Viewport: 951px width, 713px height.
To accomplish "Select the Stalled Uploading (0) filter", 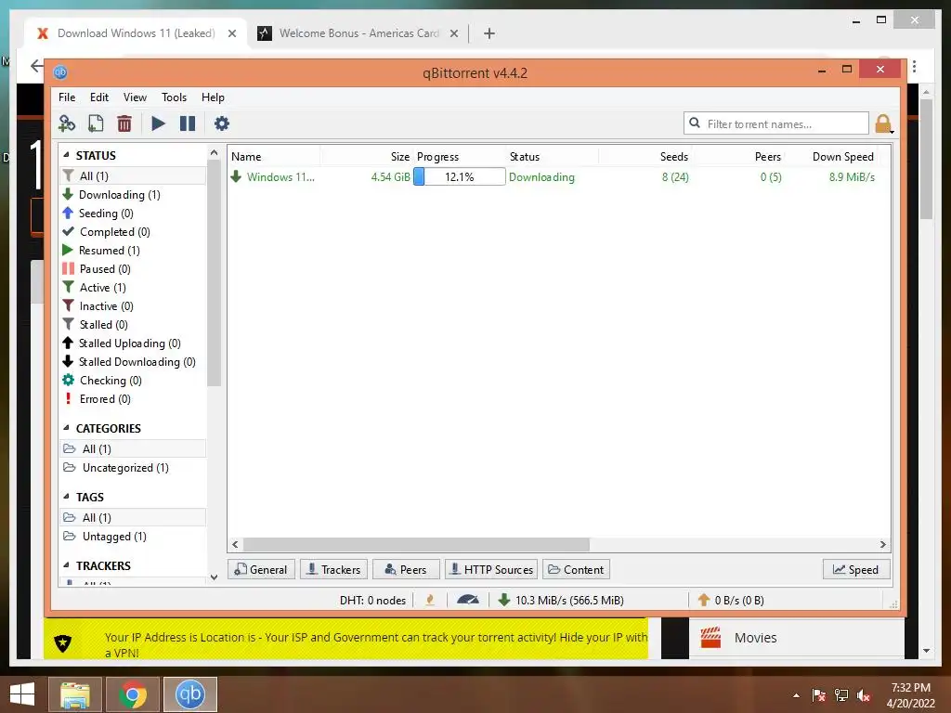I will [x=129, y=344].
